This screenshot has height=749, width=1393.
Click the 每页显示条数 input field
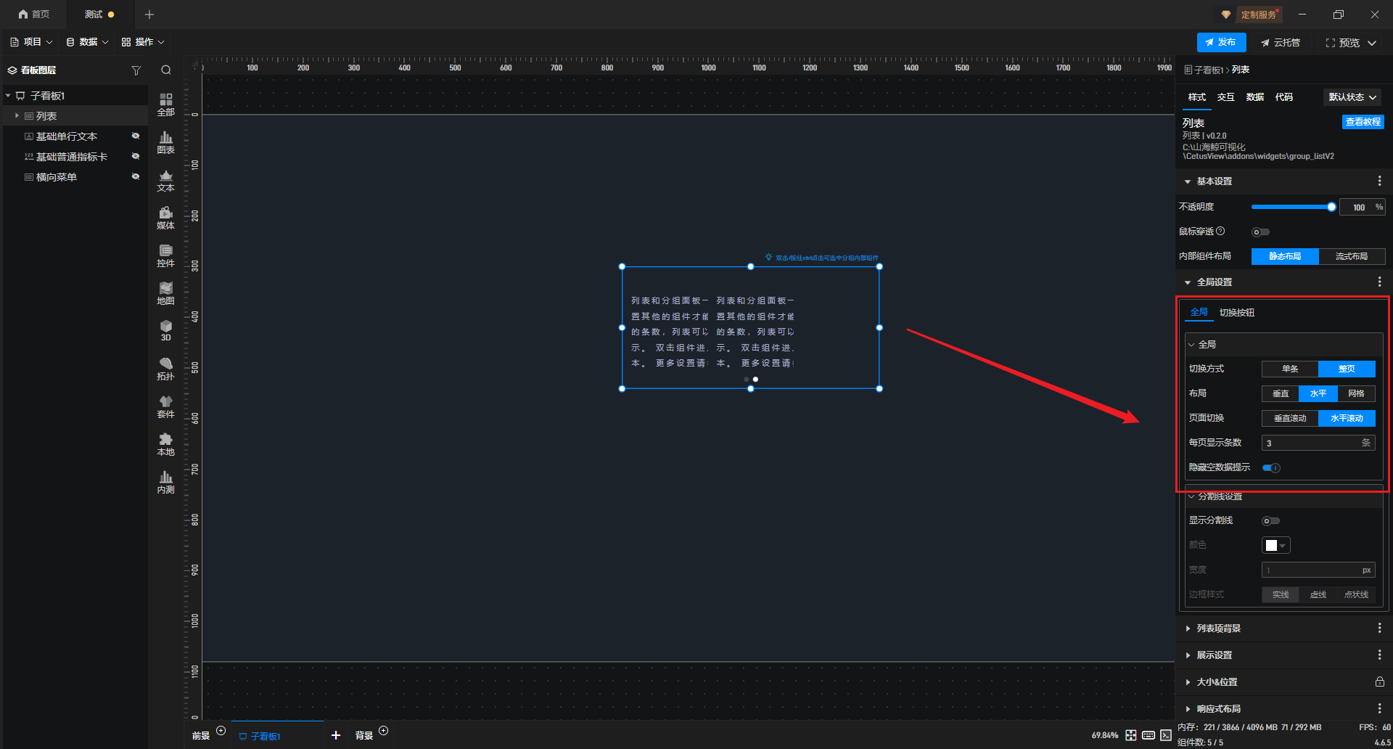point(1312,443)
